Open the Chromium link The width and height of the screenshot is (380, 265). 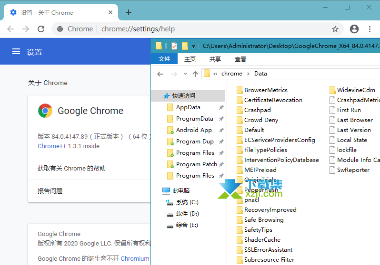point(135,258)
